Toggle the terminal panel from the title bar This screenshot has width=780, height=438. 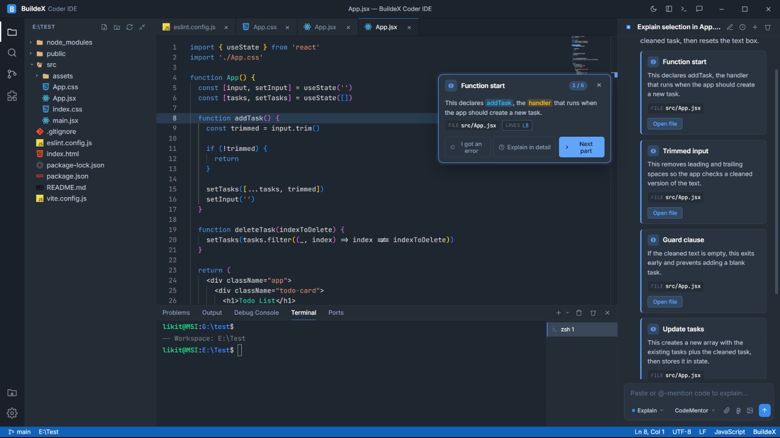click(x=684, y=9)
